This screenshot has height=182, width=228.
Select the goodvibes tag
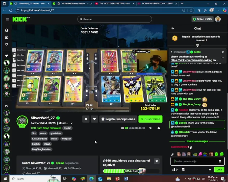56,133
